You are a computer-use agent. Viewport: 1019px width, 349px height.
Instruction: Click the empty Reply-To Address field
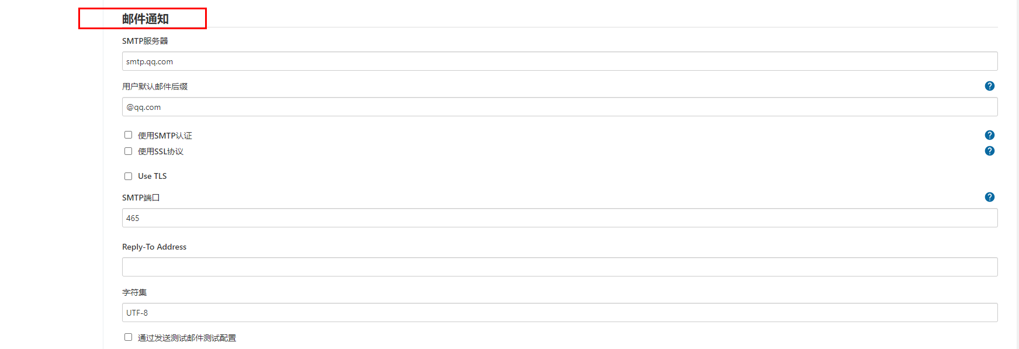click(560, 267)
